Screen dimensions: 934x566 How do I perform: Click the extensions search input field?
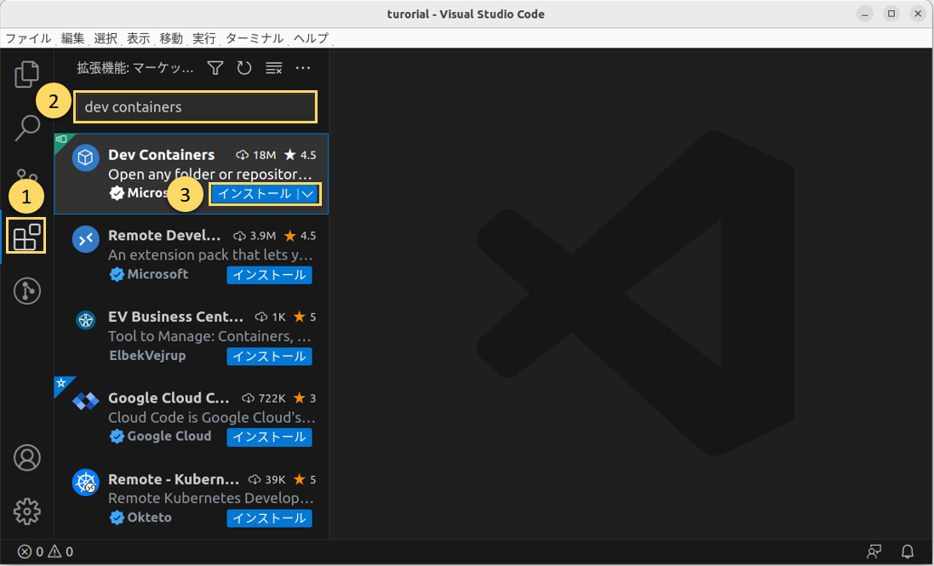[x=195, y=106]
